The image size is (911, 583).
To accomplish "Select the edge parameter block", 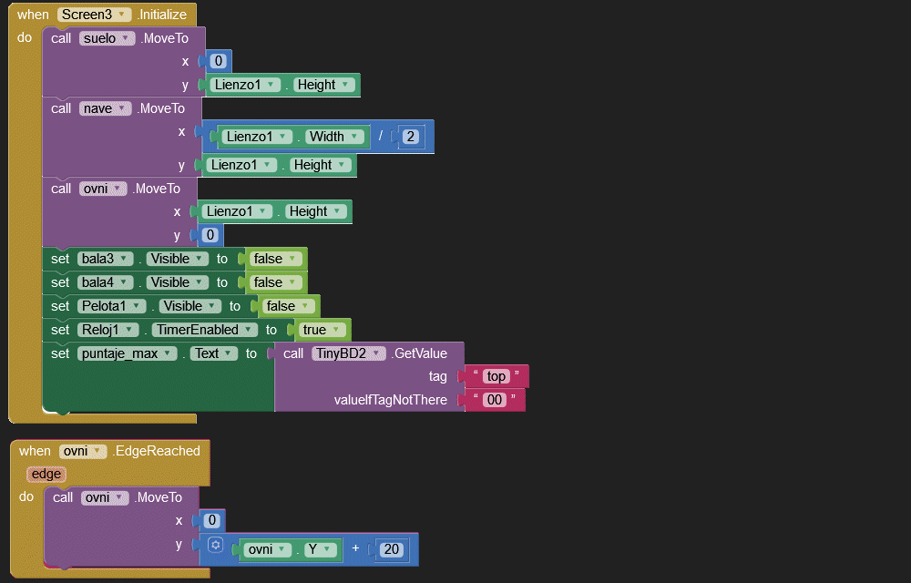I will coord(46,474).
